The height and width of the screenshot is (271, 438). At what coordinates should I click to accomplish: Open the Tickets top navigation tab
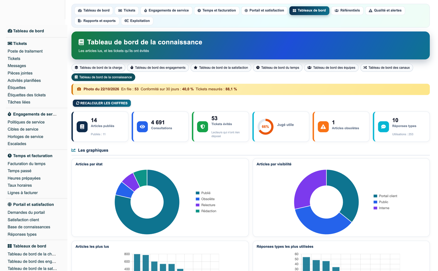click(x=127, y=11)
